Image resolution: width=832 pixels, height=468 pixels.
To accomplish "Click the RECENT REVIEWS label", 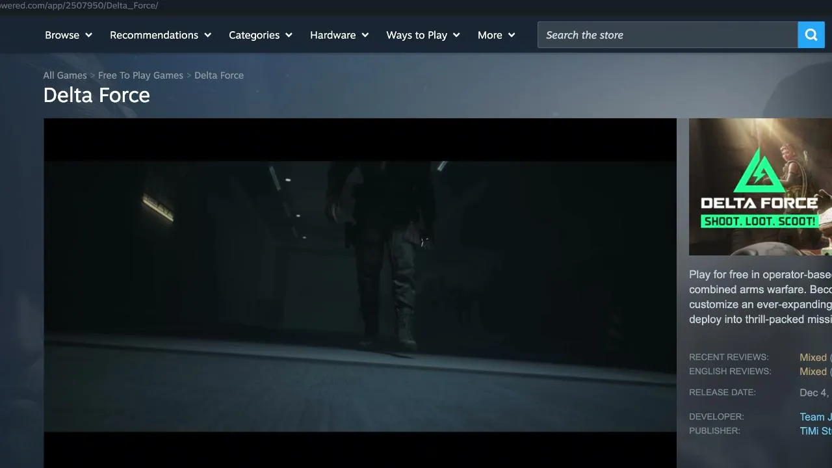I will 729,357.
